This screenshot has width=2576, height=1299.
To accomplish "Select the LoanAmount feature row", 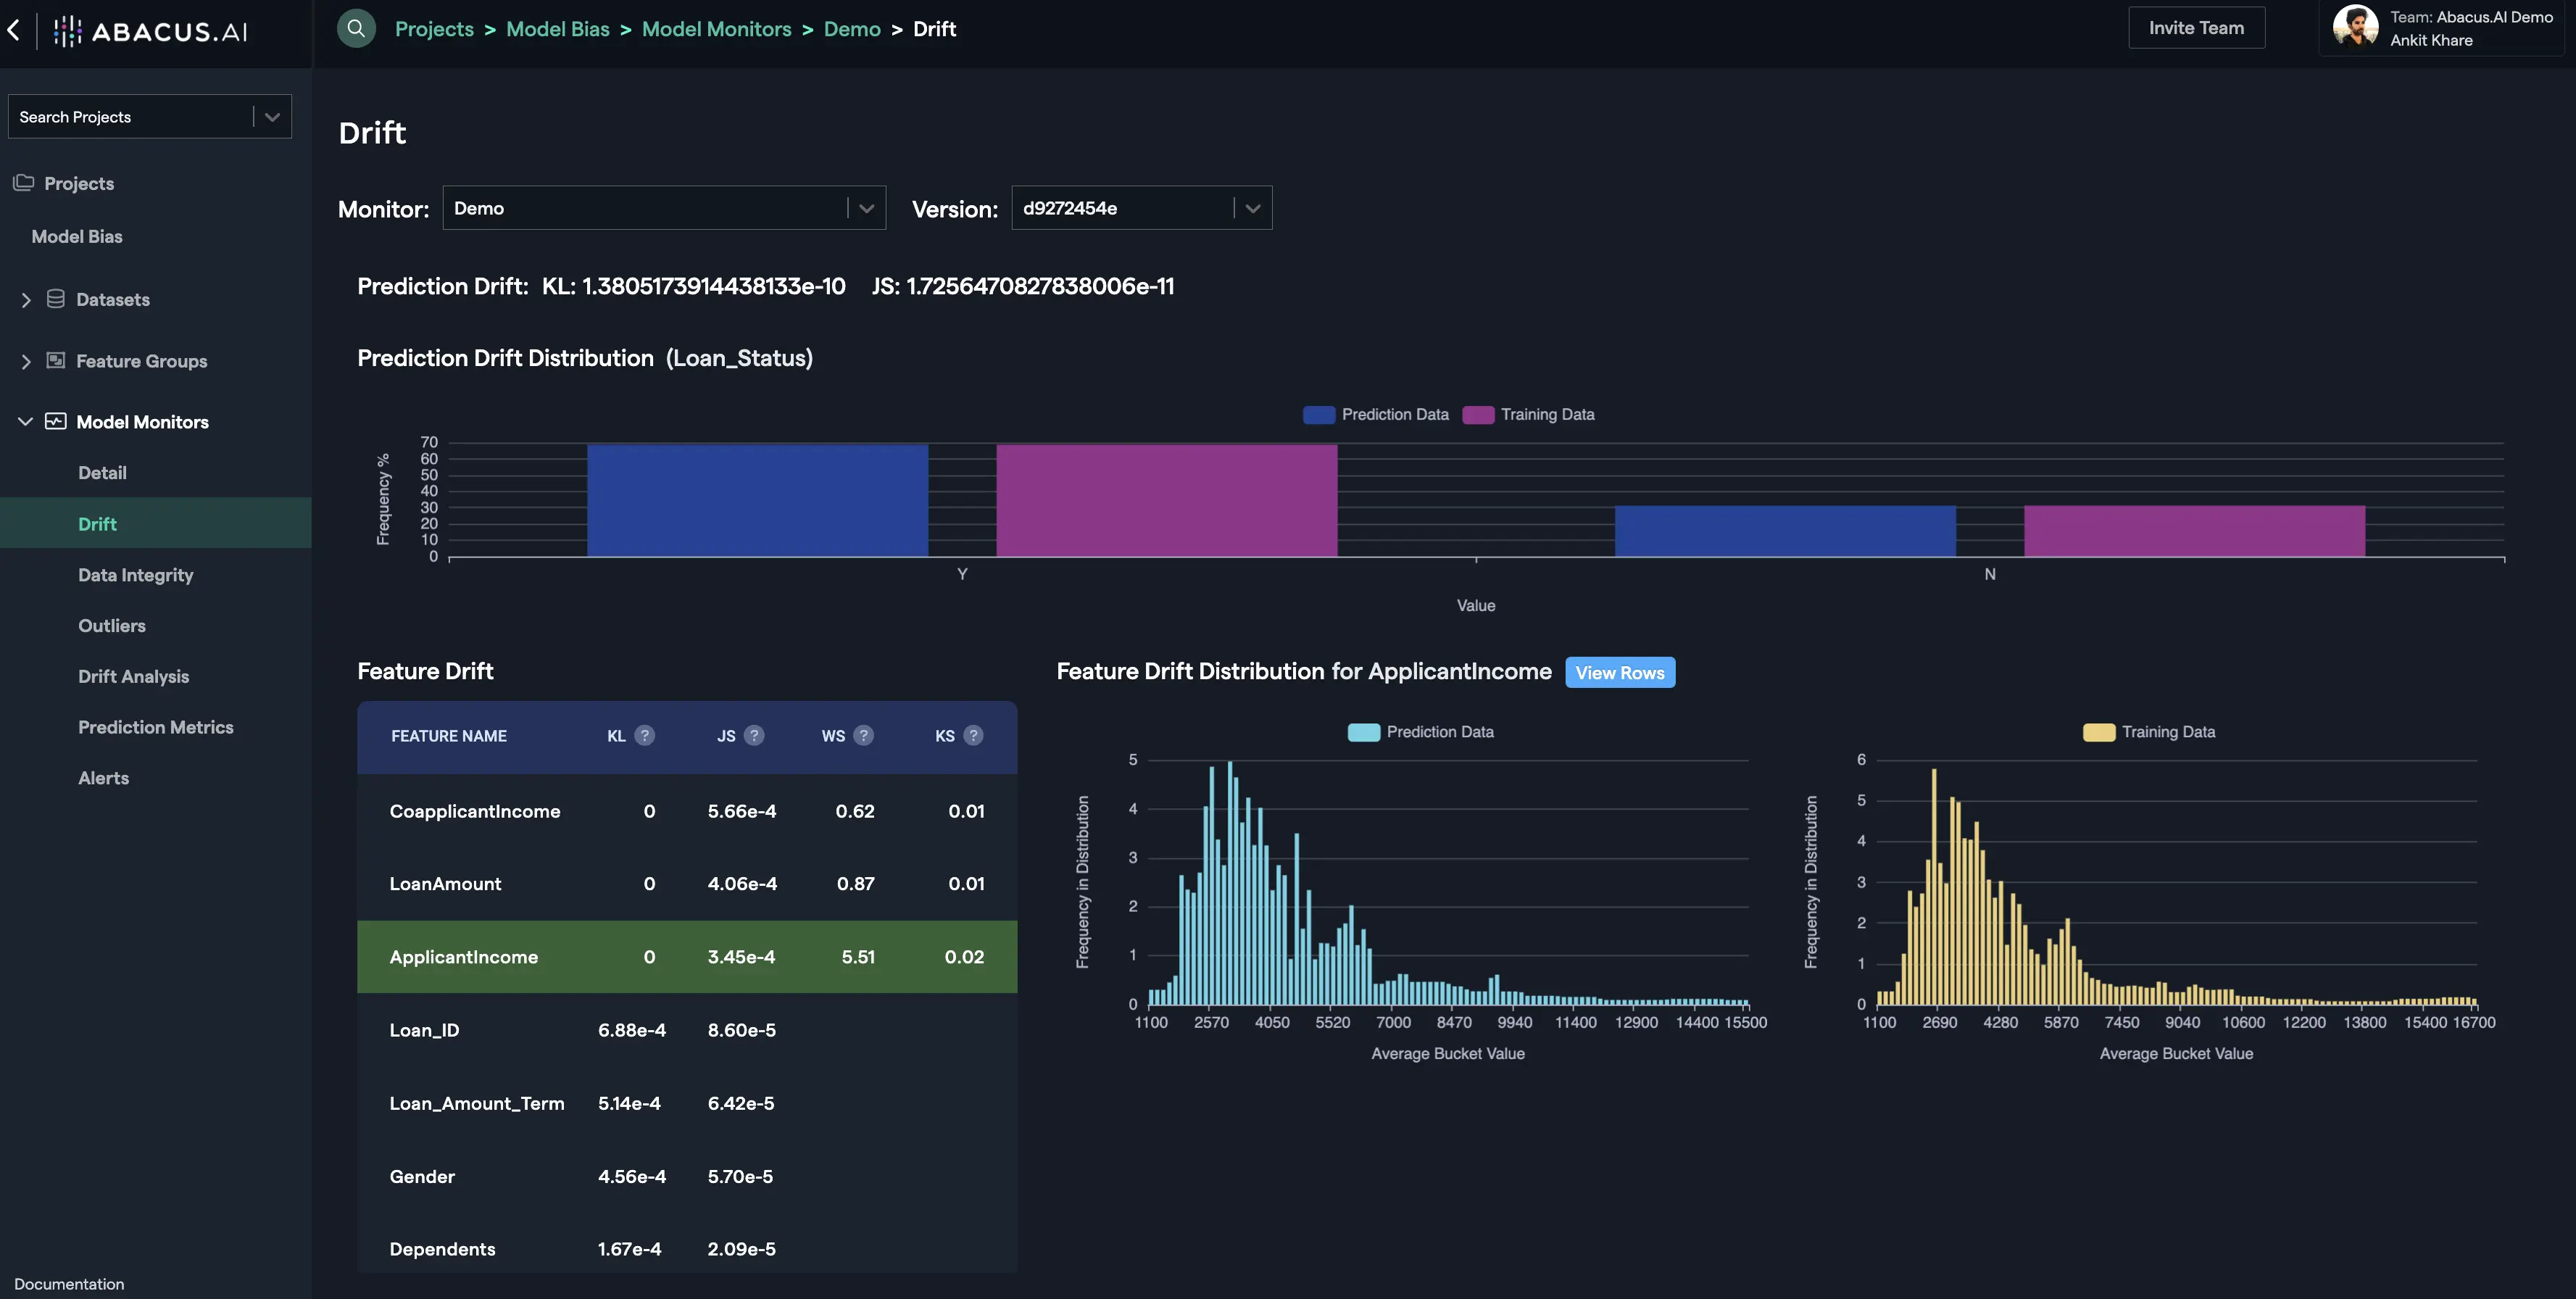I will (x=686, y=884).
